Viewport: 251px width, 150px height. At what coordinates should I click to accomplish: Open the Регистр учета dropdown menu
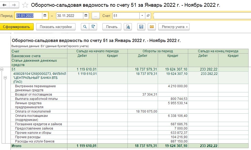click(x=174, y=27)
